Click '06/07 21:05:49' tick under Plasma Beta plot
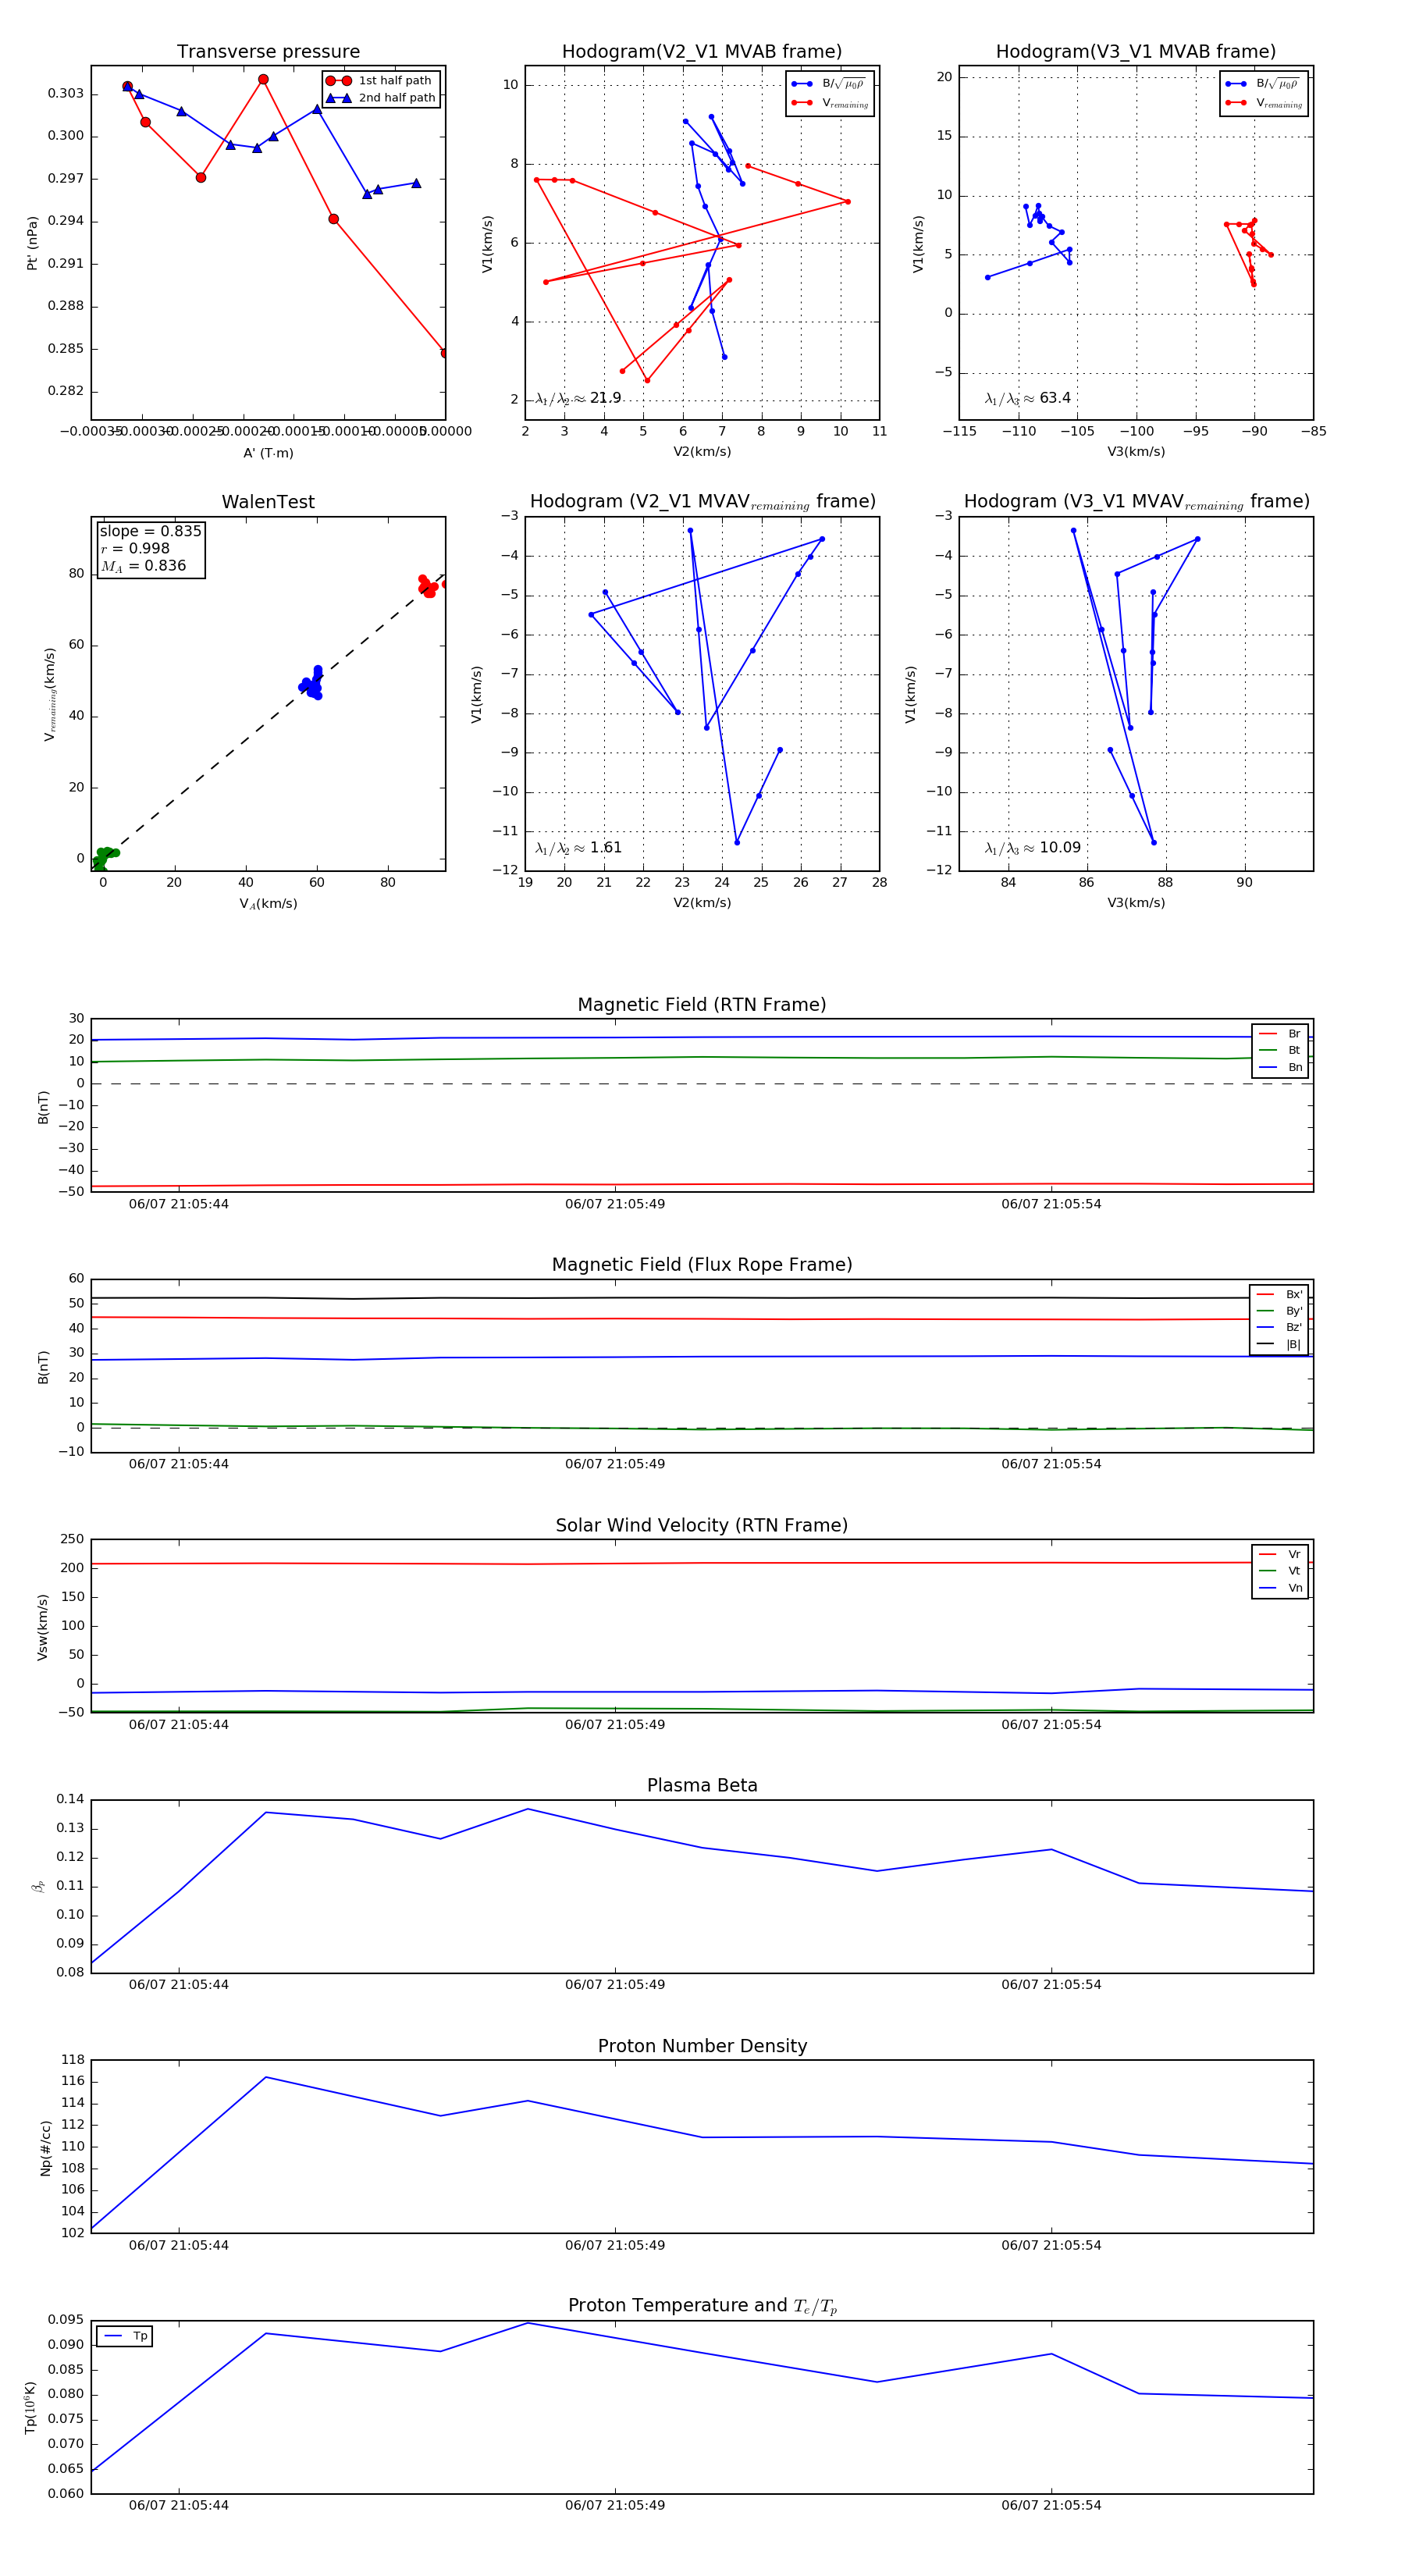 coord(615,1985)
